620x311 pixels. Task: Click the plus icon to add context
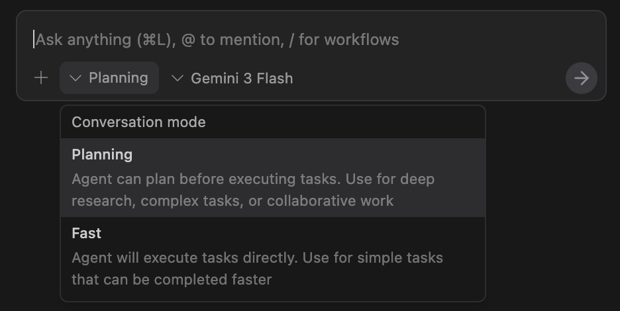point(41,78)
